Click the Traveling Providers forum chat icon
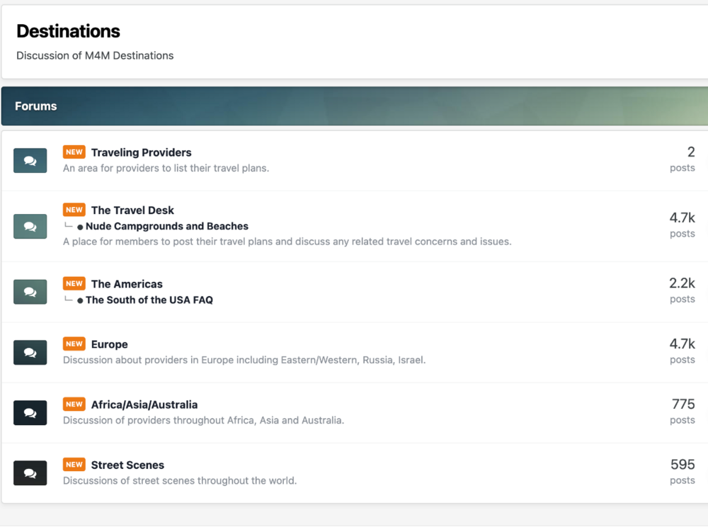This screenshot has width=708, height=532. point(30,160)
